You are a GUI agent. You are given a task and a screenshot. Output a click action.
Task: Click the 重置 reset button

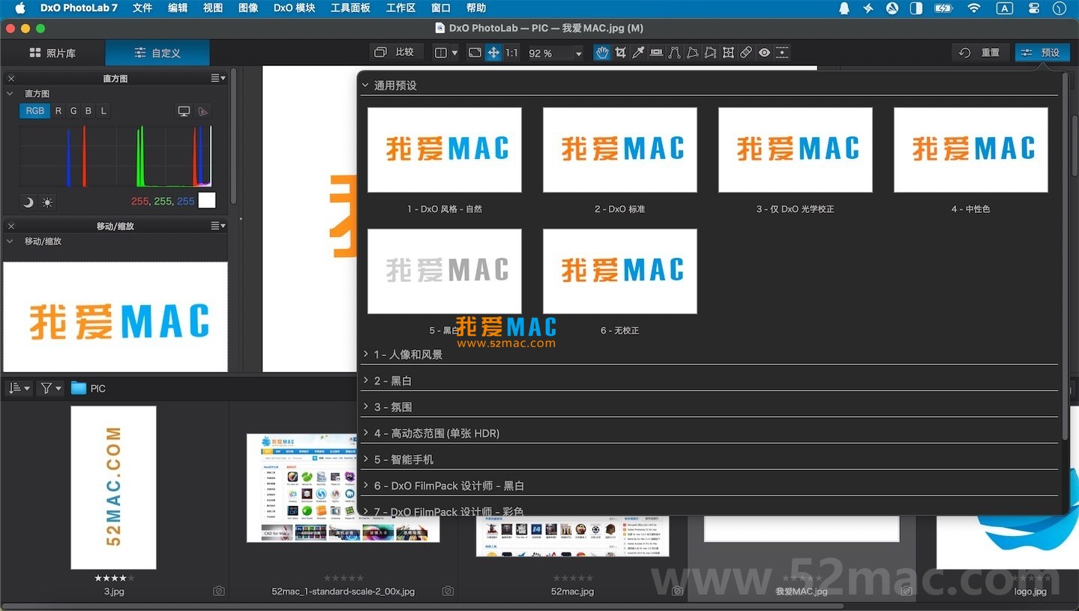981,52
